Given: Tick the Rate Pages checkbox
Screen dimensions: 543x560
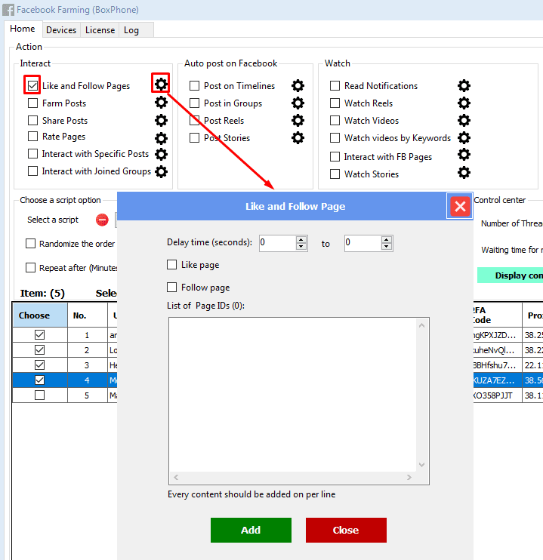Looking at the screenshot, I should [32, 137].
